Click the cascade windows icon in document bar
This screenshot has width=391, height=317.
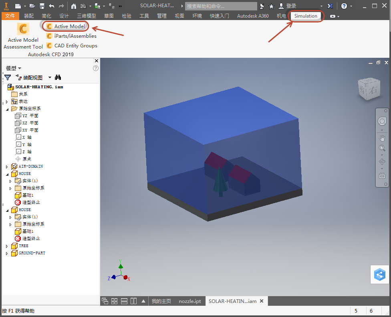[105, 301]
